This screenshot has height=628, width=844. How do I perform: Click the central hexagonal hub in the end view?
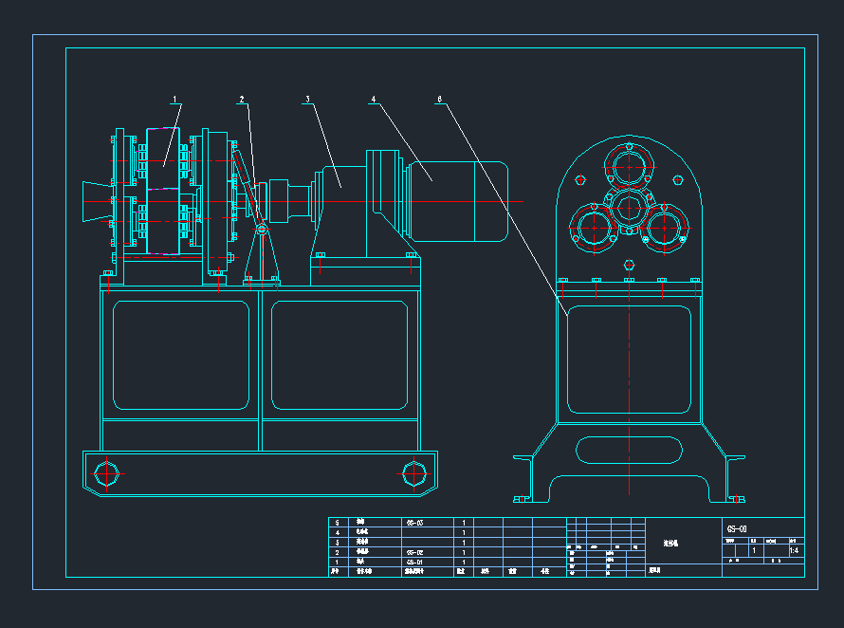click(630, 207)
